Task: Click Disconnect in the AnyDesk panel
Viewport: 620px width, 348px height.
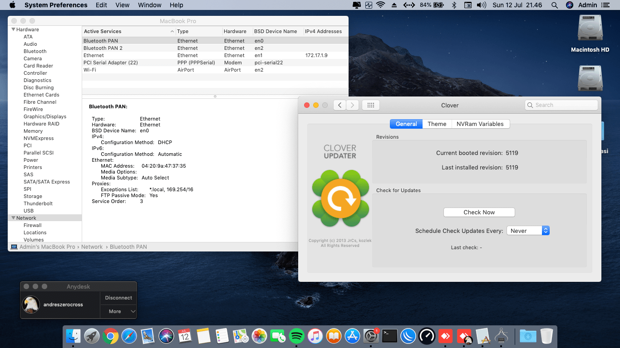Action: (118, 298)
